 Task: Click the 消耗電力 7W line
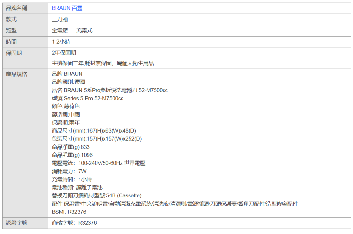pos(69,171)
